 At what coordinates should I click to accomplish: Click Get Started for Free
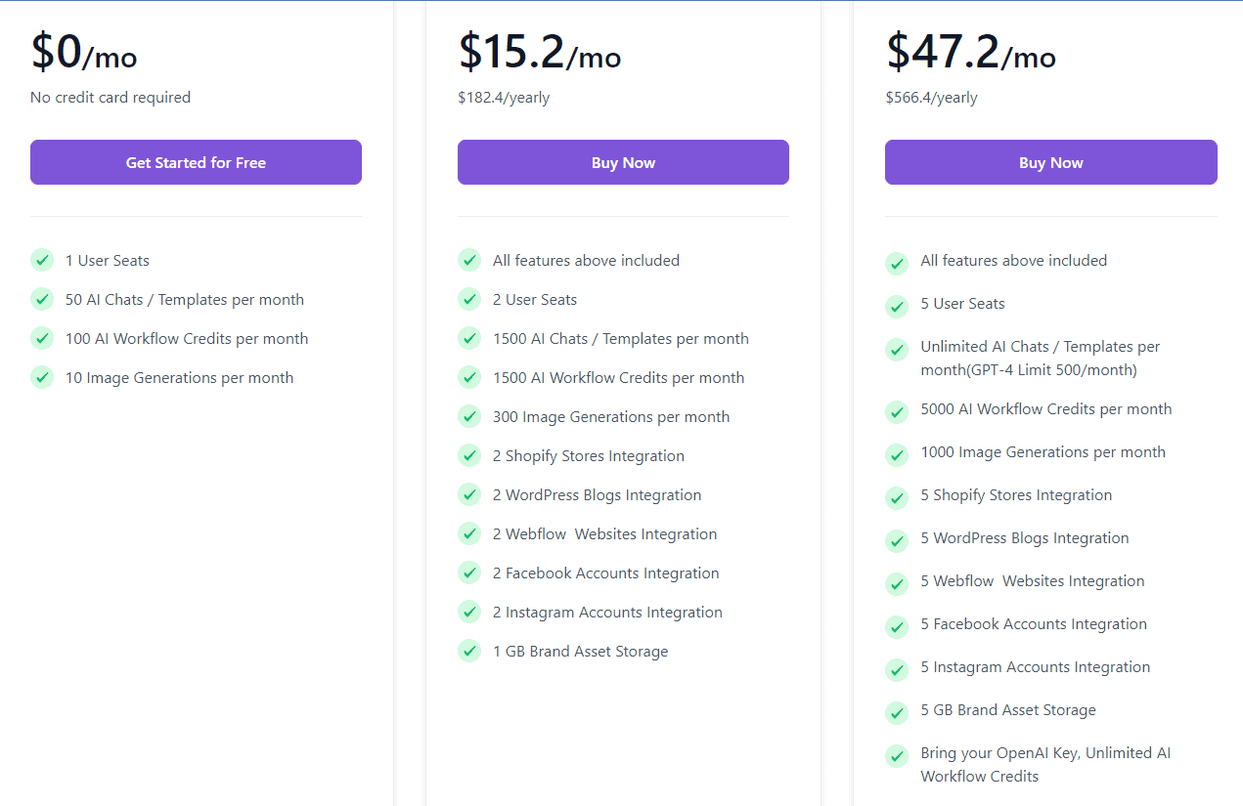[x=196, y=162]
